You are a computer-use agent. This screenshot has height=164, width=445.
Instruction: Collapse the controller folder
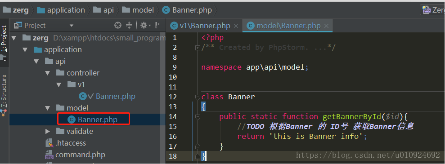pyautogui.click(x=47, y=73)
